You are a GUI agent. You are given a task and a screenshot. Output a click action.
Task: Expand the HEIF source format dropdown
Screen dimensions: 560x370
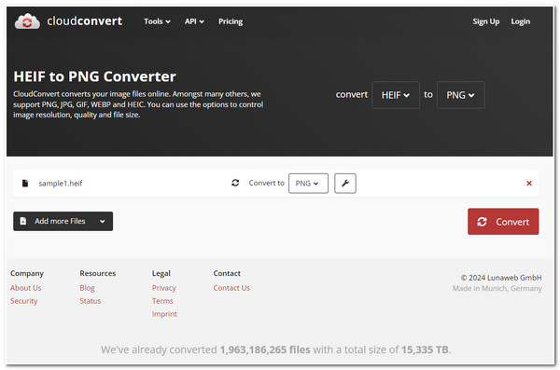(396, 95)
